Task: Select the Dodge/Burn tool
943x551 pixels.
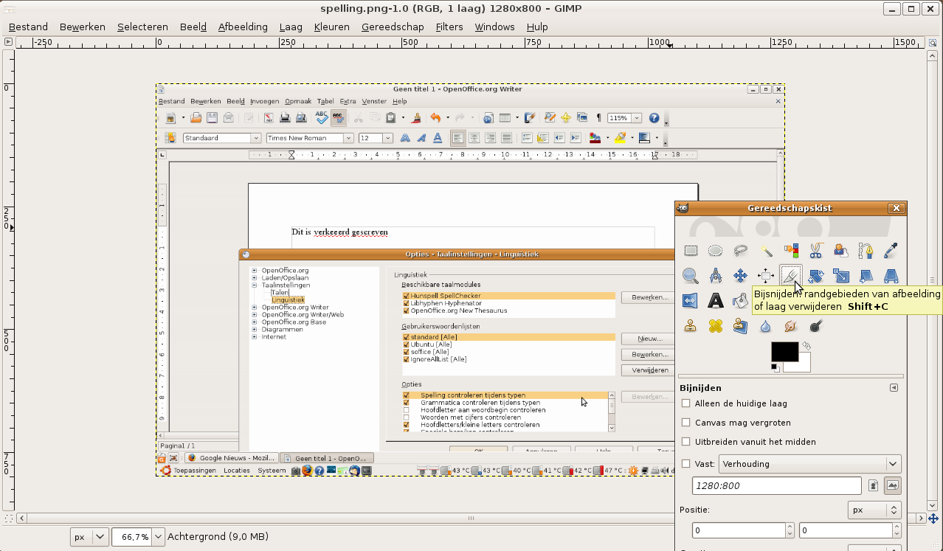Action: coord(816,326)
